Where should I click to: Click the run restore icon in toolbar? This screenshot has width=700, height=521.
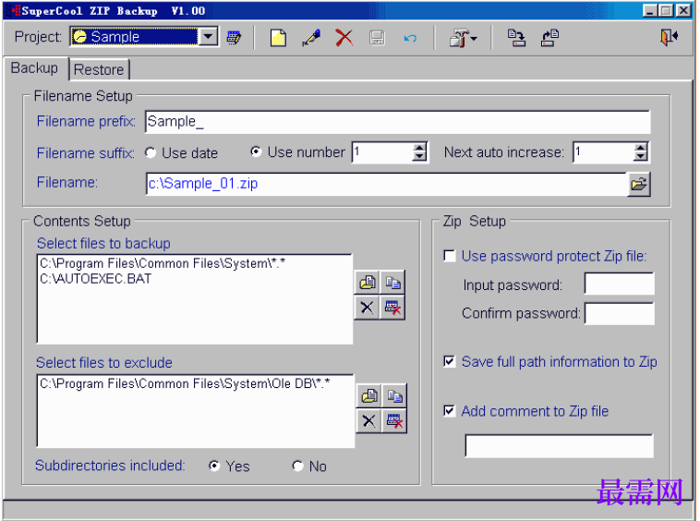pos(550,38)
